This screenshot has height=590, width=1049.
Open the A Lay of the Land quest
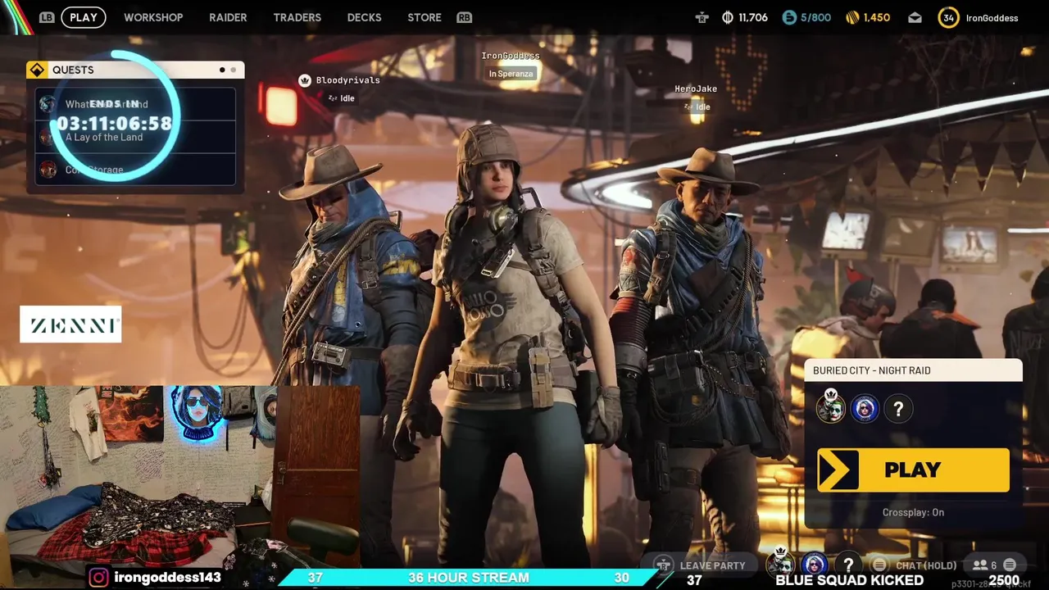135,137
